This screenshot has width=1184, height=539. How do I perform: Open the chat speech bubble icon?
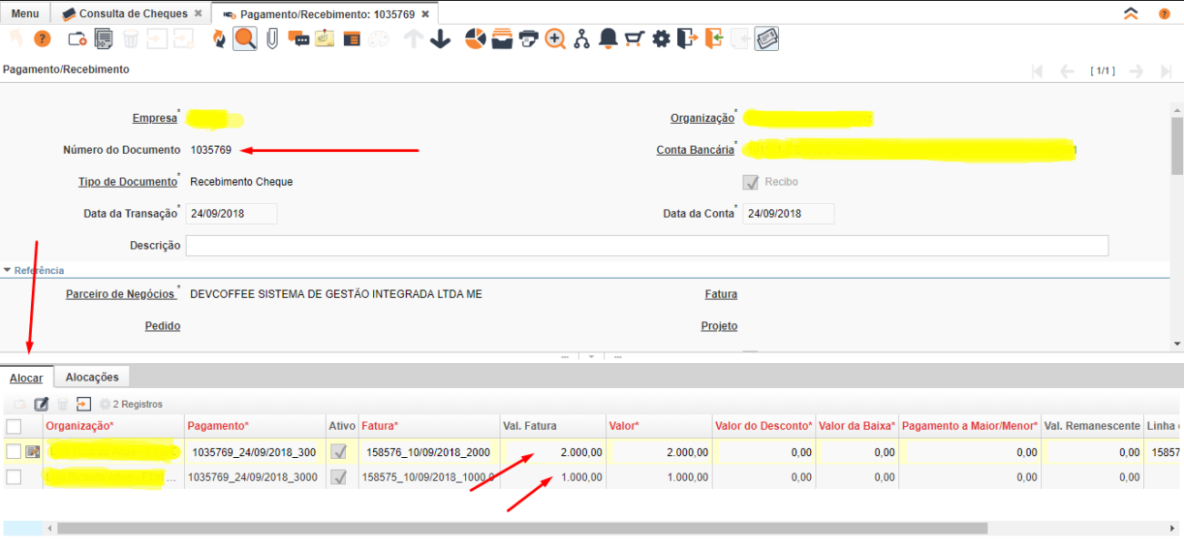[x=298, y=39]
